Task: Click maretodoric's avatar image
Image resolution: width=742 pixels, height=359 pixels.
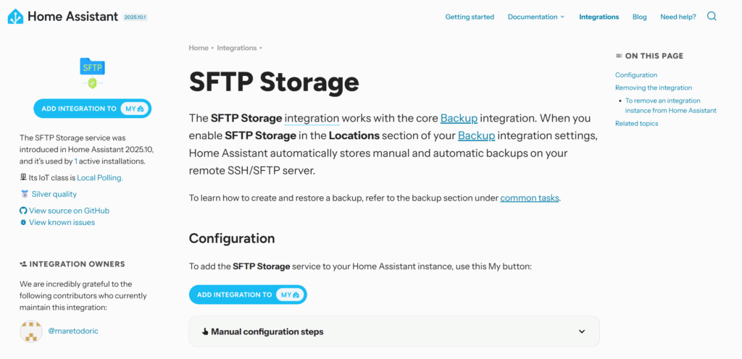Action: 31,331
